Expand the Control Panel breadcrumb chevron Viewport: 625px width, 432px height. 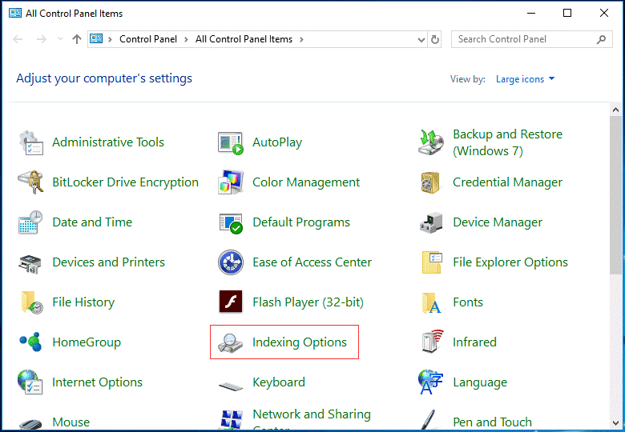click(x=188, y=39)
